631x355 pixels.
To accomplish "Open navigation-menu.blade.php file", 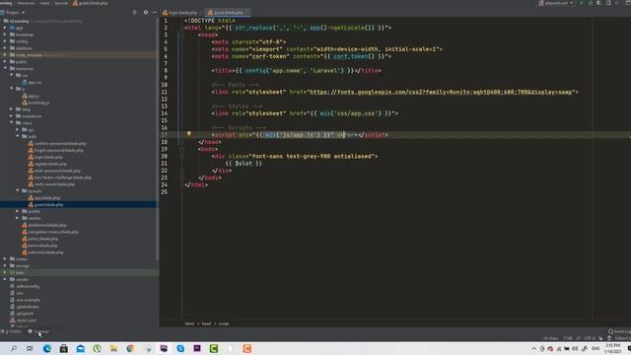I will [50, 232].
